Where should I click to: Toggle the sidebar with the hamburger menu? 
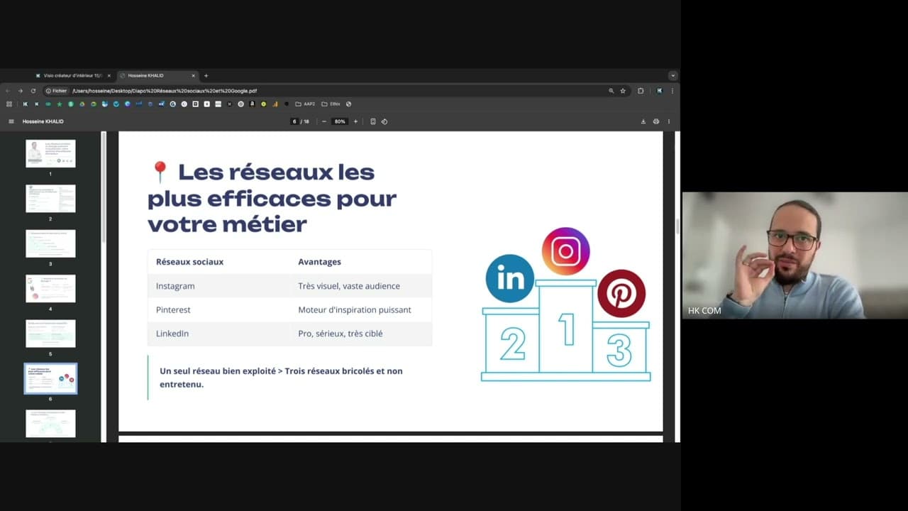click(x=11, y=121)
